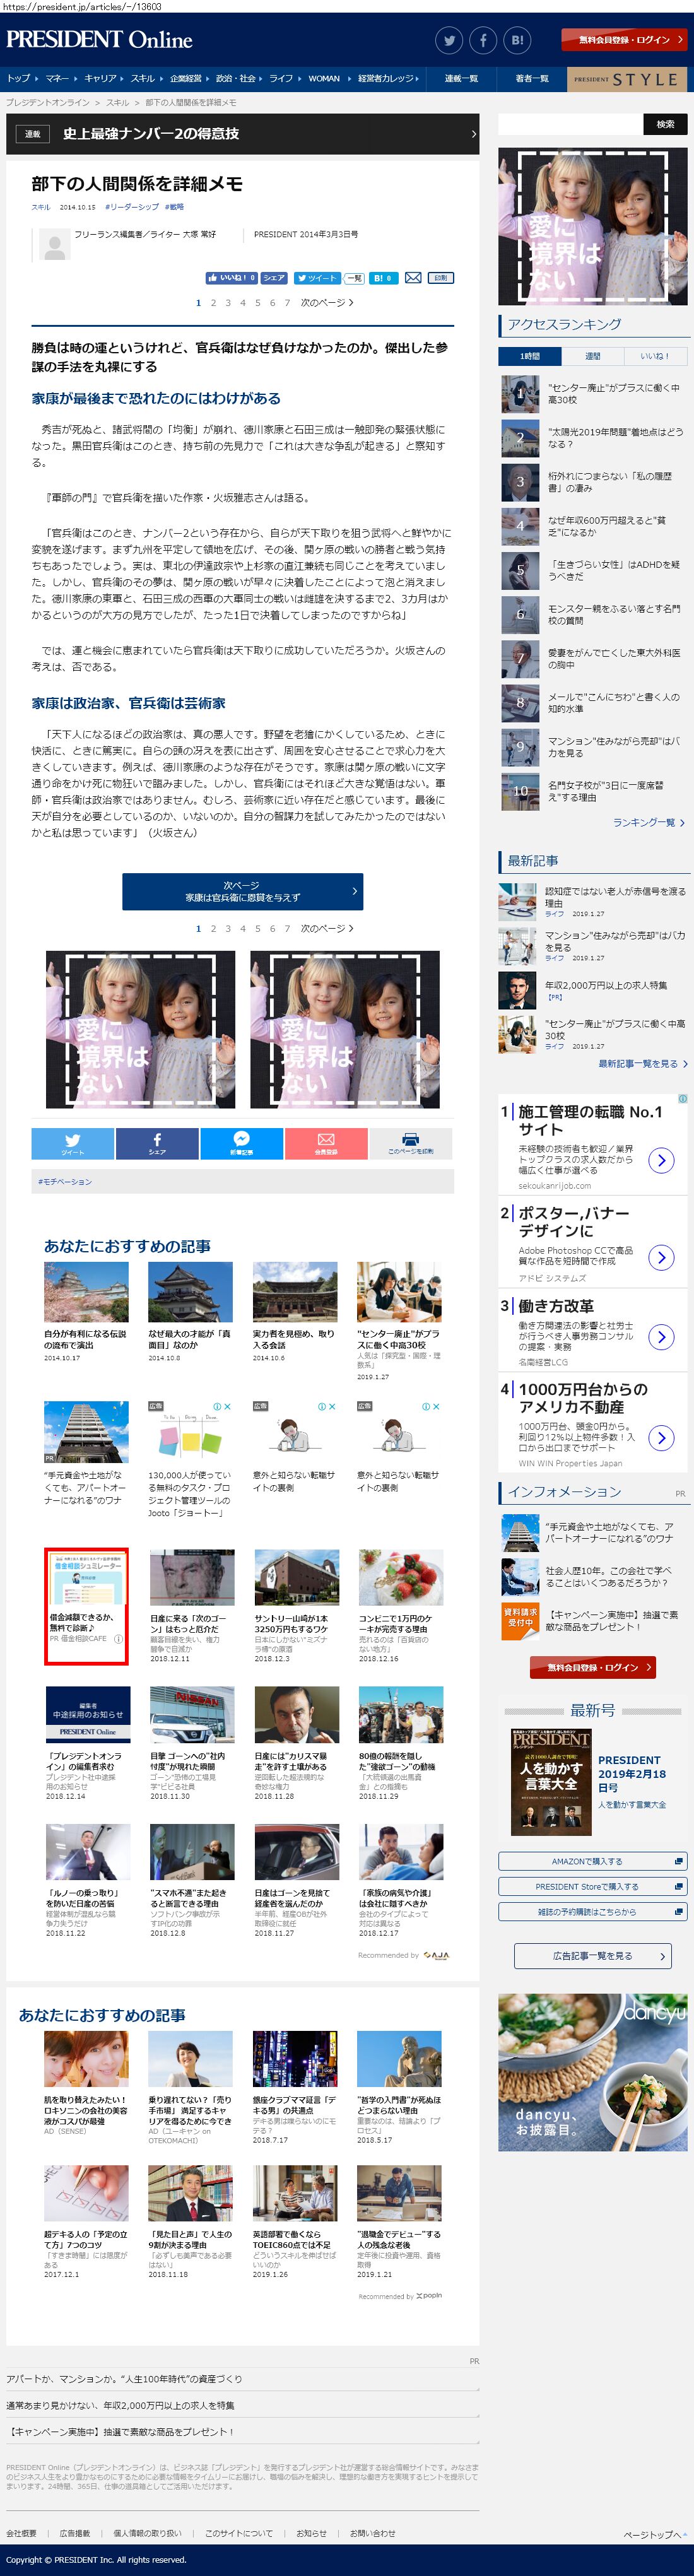Switch ranking to the 週間 tab
This screenshot has width=694, height=2576.
click(x=592, y=356)
